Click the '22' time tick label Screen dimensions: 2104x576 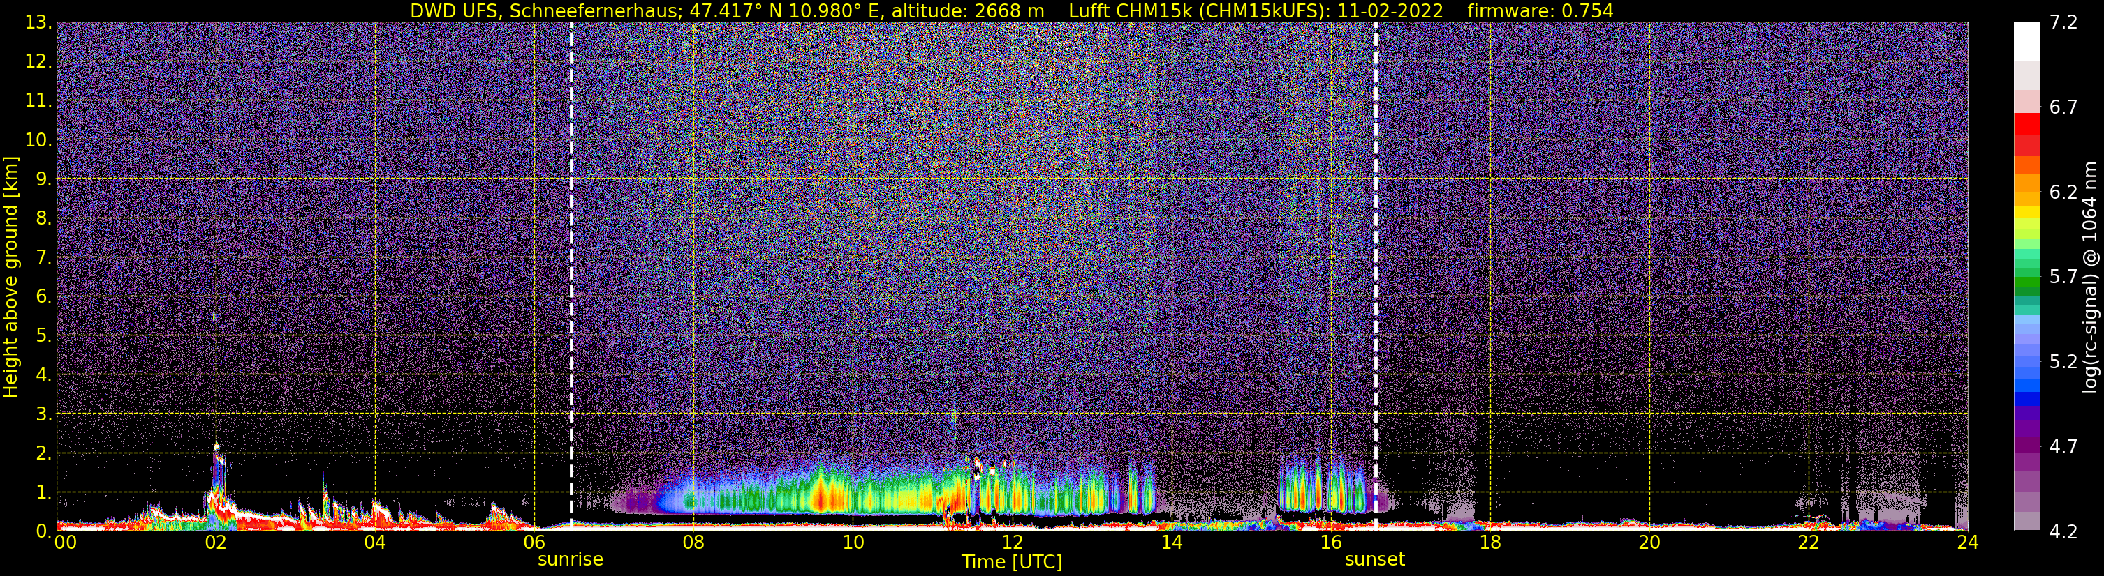(x=1809, y=543)
